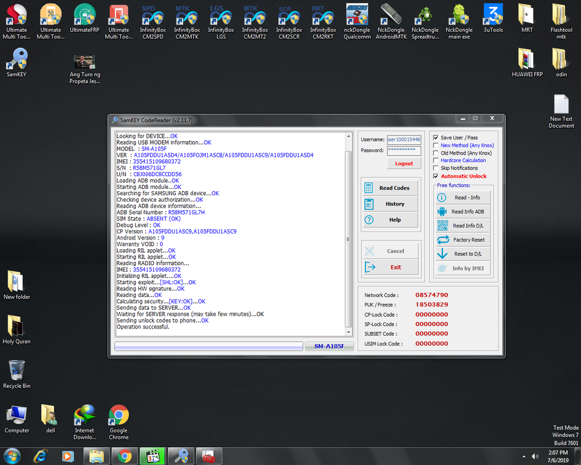Launch UltimateFRP desktop shortcut
This screenshot has height=465, width=581.
[84, 18]
